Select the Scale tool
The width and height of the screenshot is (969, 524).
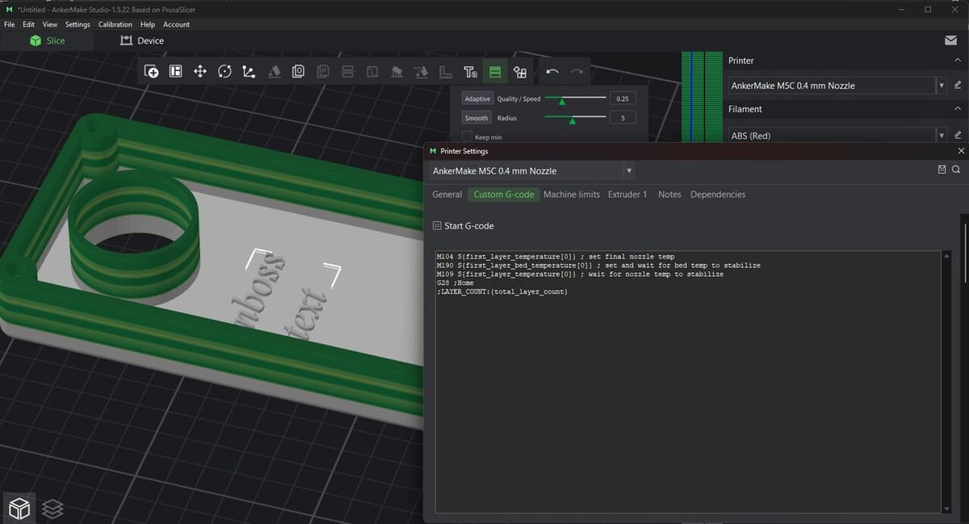coord(249,72)
